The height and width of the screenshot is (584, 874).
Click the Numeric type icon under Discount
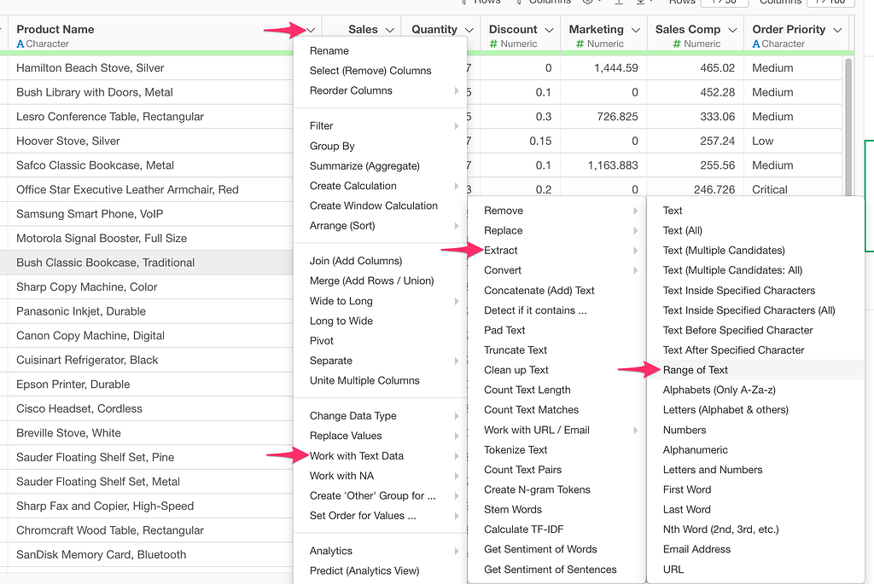tap(495, 43)
